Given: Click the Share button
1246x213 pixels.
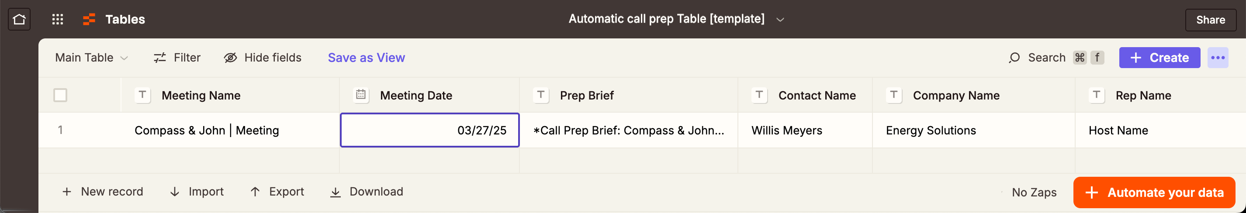Looking at the screenshot, I should click(1210, 20).
